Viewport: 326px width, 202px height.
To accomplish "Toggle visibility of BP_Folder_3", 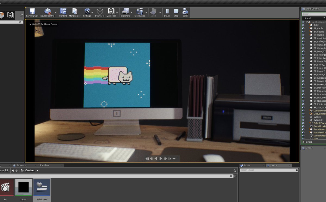I will pyautogui.click(x=303, y=71).
